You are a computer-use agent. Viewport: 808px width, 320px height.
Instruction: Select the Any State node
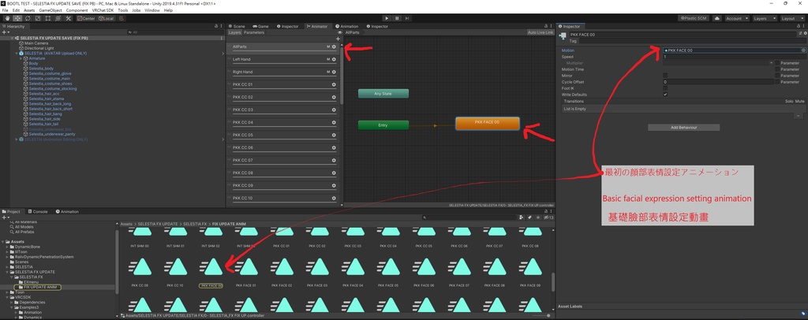click(383, 94)
